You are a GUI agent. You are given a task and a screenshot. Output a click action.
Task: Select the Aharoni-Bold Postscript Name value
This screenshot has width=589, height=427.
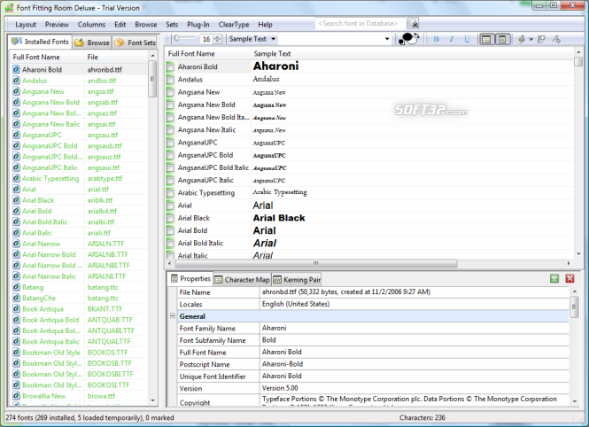click(x=283, y=364)
